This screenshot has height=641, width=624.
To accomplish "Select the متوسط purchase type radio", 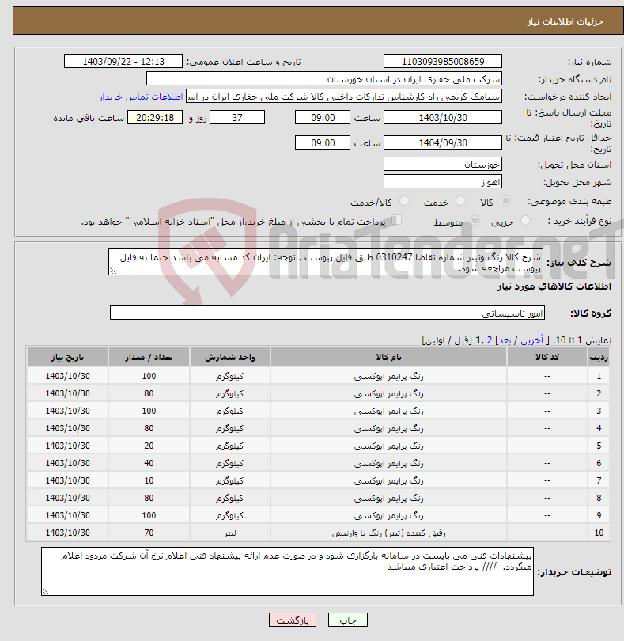I will (475, 221).
